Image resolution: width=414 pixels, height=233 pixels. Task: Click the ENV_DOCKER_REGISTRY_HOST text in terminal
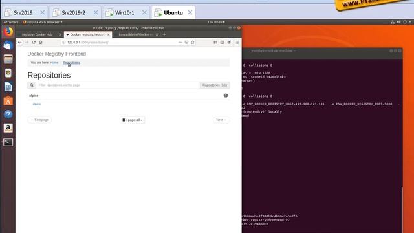(x=286, y=104)
